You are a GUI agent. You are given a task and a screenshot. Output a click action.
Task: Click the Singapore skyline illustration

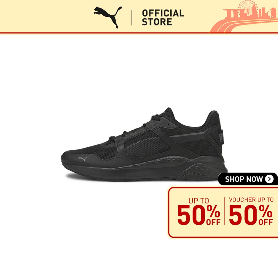pyautogui.click(x=244, y=17)
